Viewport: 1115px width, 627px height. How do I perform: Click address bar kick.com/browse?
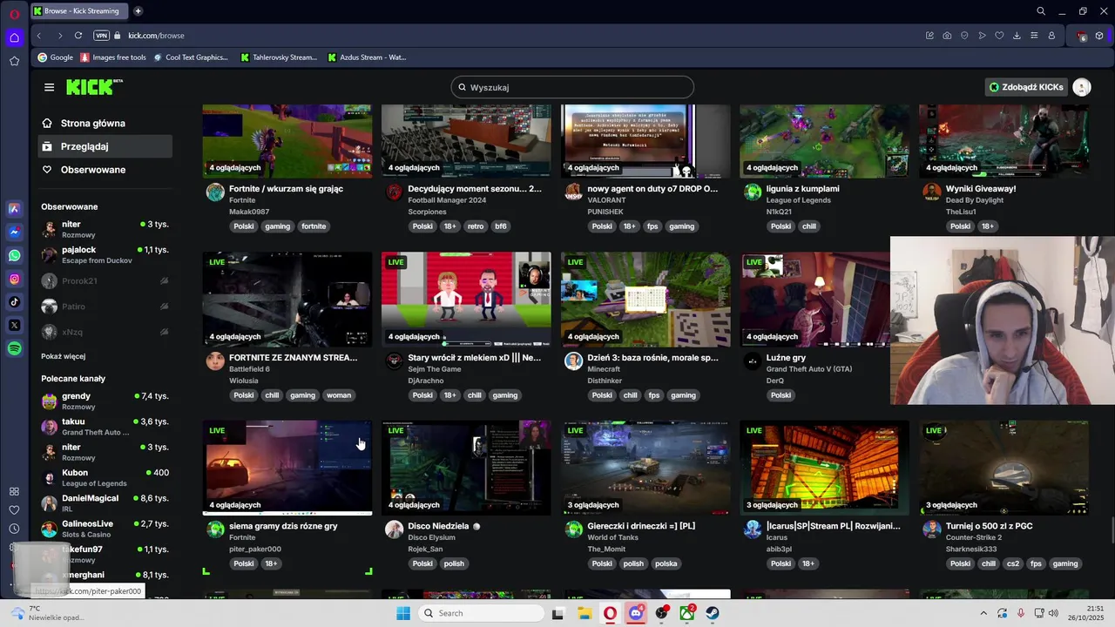click(x=156, y=36)
